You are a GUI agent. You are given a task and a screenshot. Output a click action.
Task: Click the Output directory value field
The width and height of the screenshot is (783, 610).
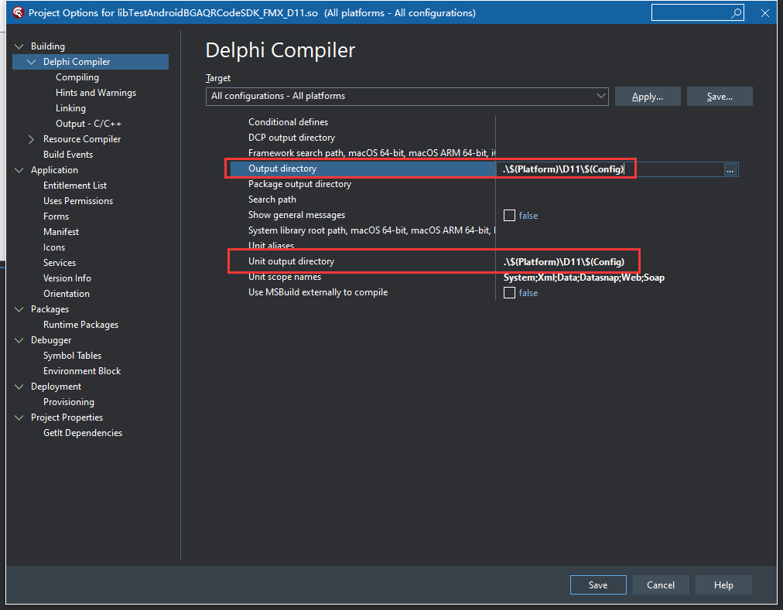pyautogui.click(x=610, y=170)
